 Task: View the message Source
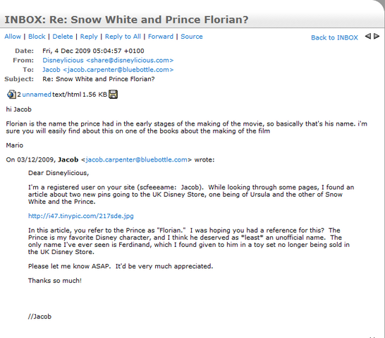tap(192, 37)
